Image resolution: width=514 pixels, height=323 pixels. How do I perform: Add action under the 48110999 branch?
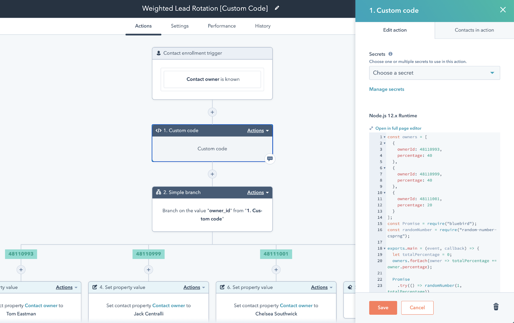coord(148,269)
